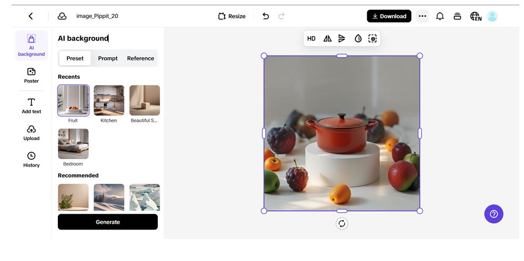Select the Kitchen background preset
524x261 pixels.
click(x=109, y=100)
